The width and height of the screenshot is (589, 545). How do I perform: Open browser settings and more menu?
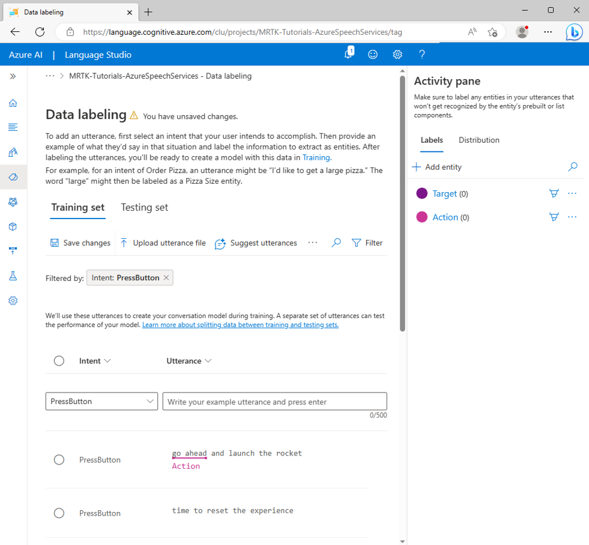548,32
